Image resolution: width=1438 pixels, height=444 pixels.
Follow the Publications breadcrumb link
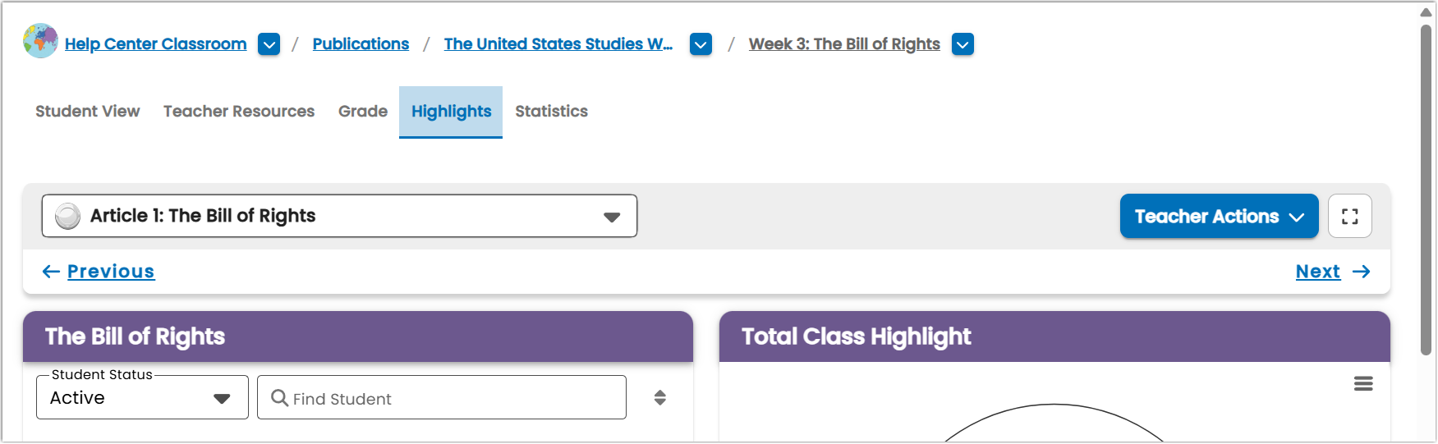(361, 44)
